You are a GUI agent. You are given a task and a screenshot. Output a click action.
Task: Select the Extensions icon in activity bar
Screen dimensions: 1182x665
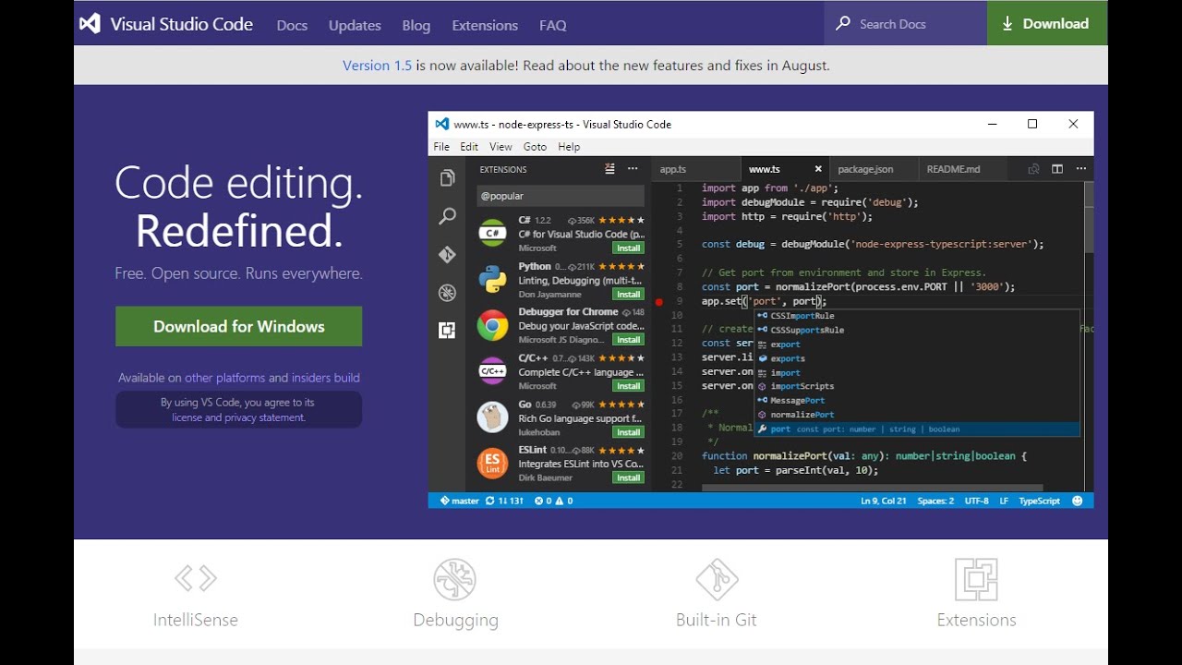pyautogui.click(x=448, y=331)
